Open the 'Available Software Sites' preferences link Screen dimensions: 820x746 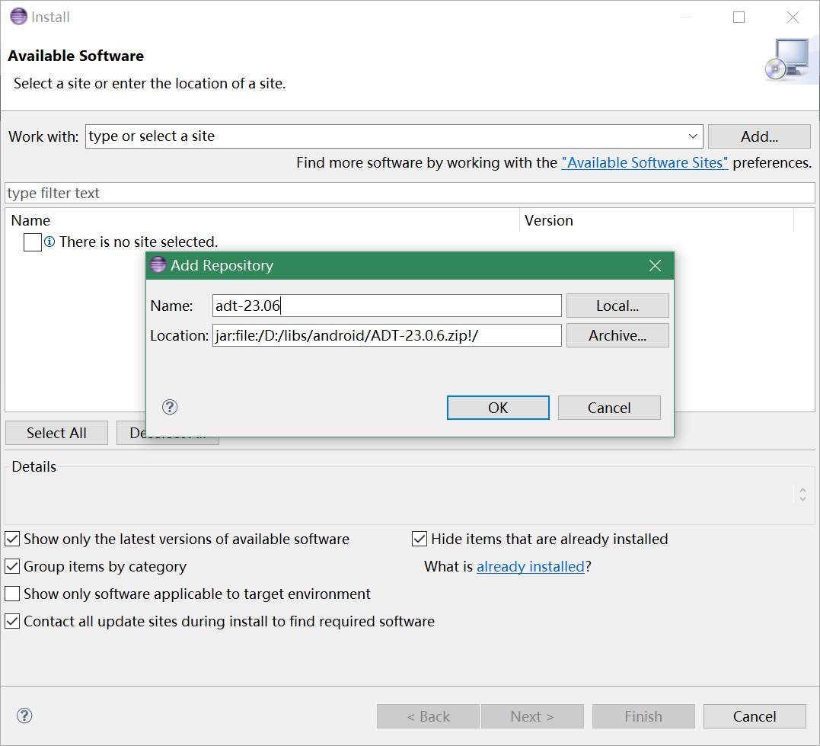coord(645,162)
